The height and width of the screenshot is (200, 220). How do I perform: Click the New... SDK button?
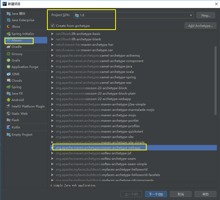(x=206, y=15)
